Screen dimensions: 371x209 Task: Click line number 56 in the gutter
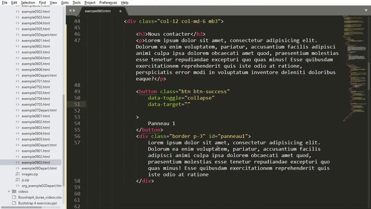(x=77, y=136)
